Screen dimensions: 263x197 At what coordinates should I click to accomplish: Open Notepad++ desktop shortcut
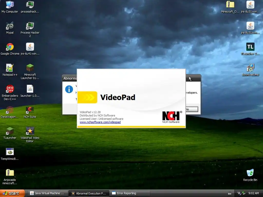coord(10,70)
